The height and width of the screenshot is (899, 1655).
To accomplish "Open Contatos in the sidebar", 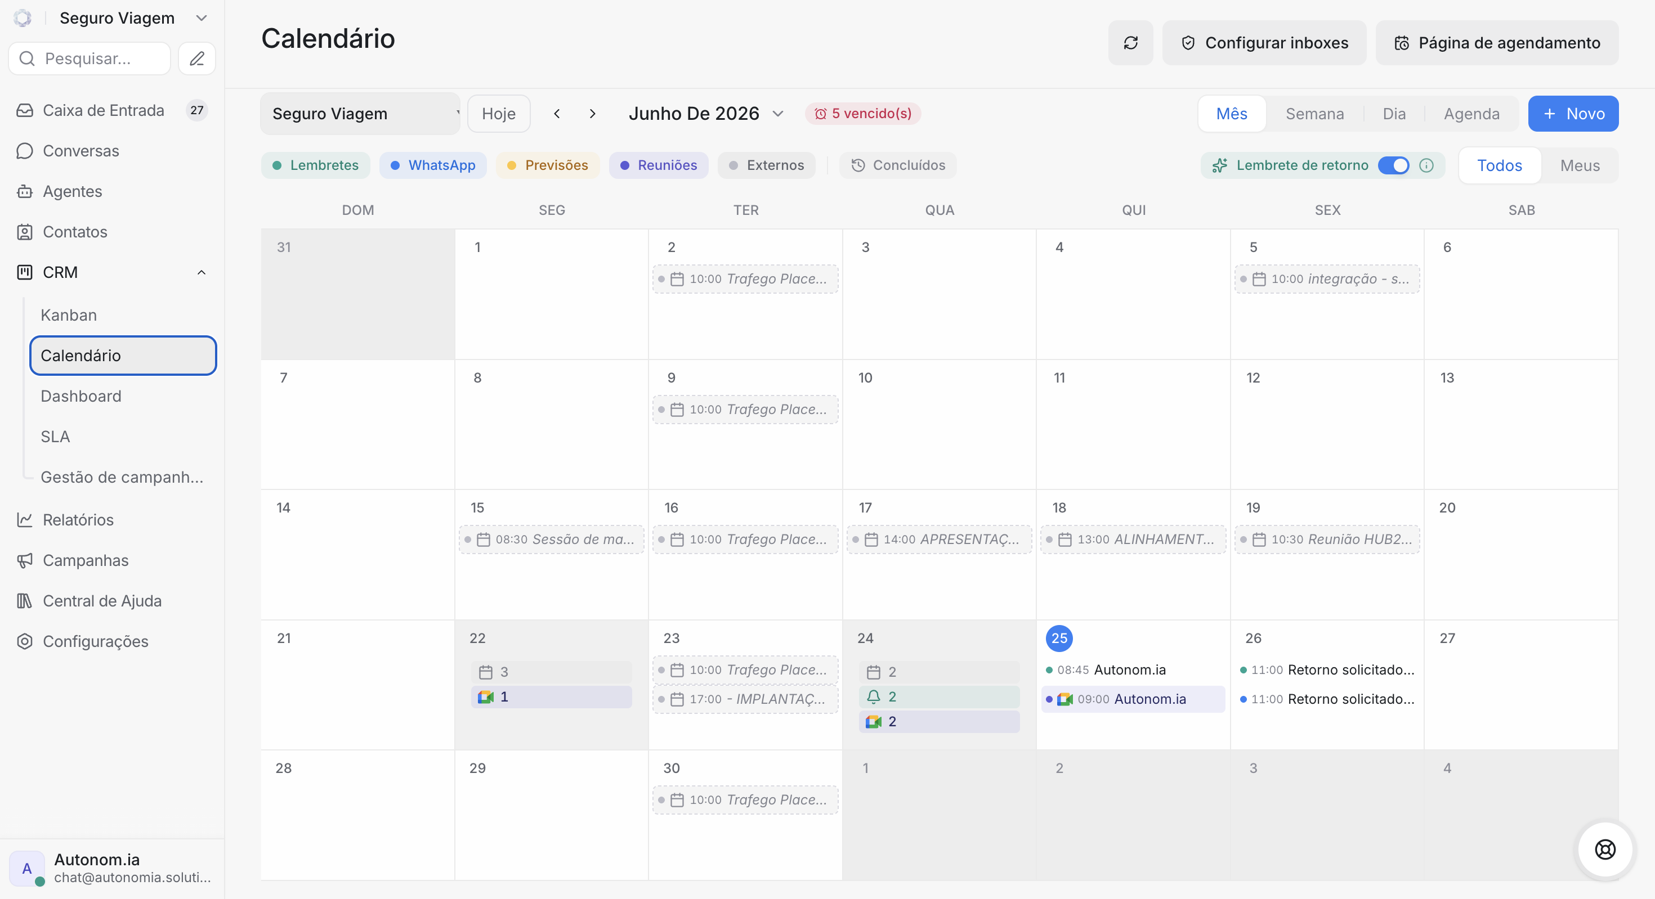I will [112, 232].
